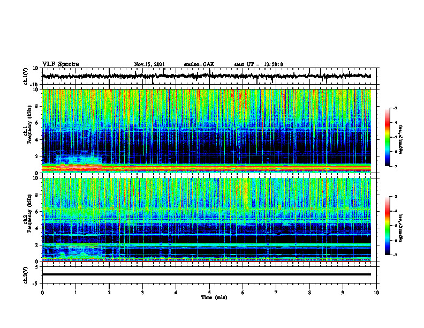This screenshot has width=424, height=328.
Task: Click the "8" kHz tick on ch.2 spectrogram axis
Action: click(37, 195)
